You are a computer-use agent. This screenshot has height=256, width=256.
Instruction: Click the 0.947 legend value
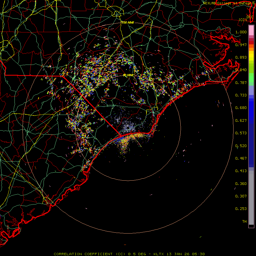tap(241, 45)
